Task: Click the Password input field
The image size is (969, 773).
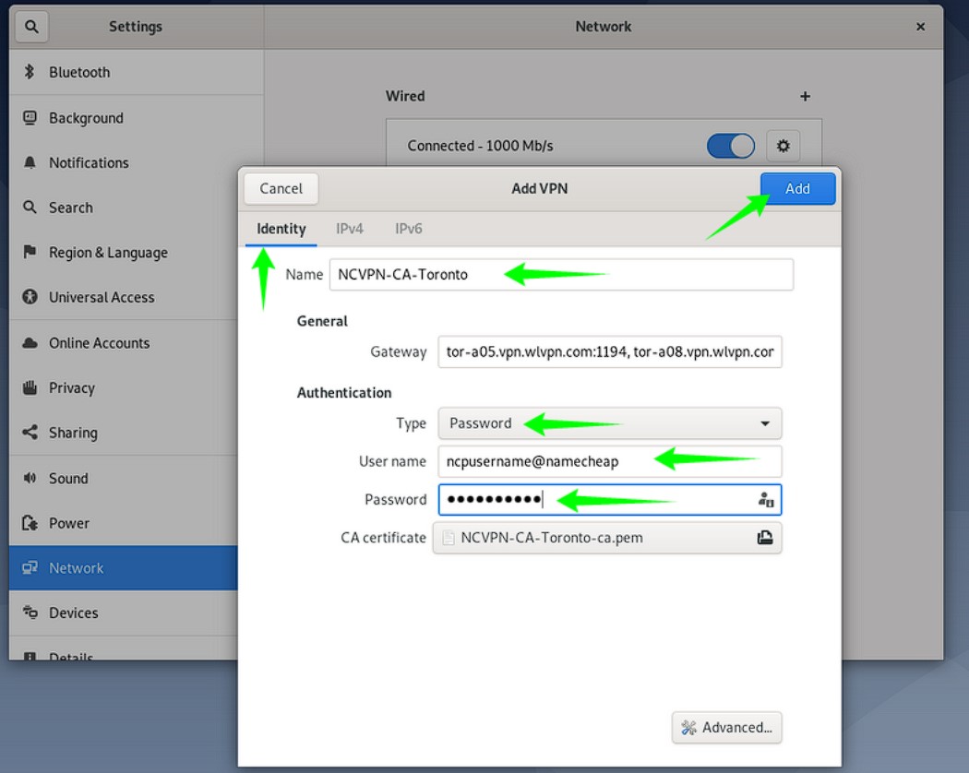Action: point(609,499)
